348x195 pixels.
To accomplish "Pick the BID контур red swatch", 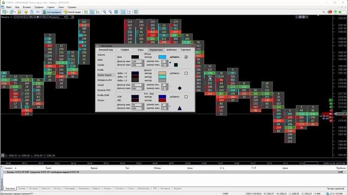I will pos(162,100).
